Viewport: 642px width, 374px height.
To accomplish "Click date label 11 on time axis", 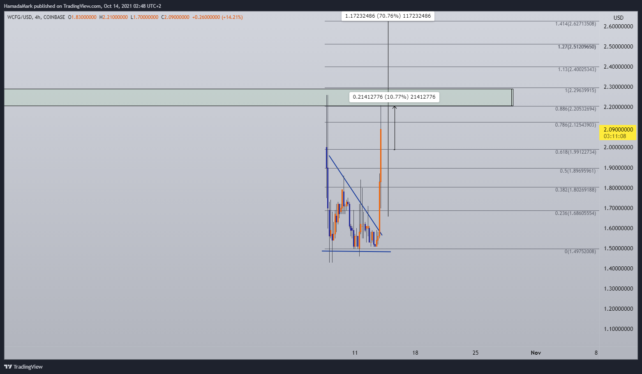I will pyautogui.click(x=355, y=353).
